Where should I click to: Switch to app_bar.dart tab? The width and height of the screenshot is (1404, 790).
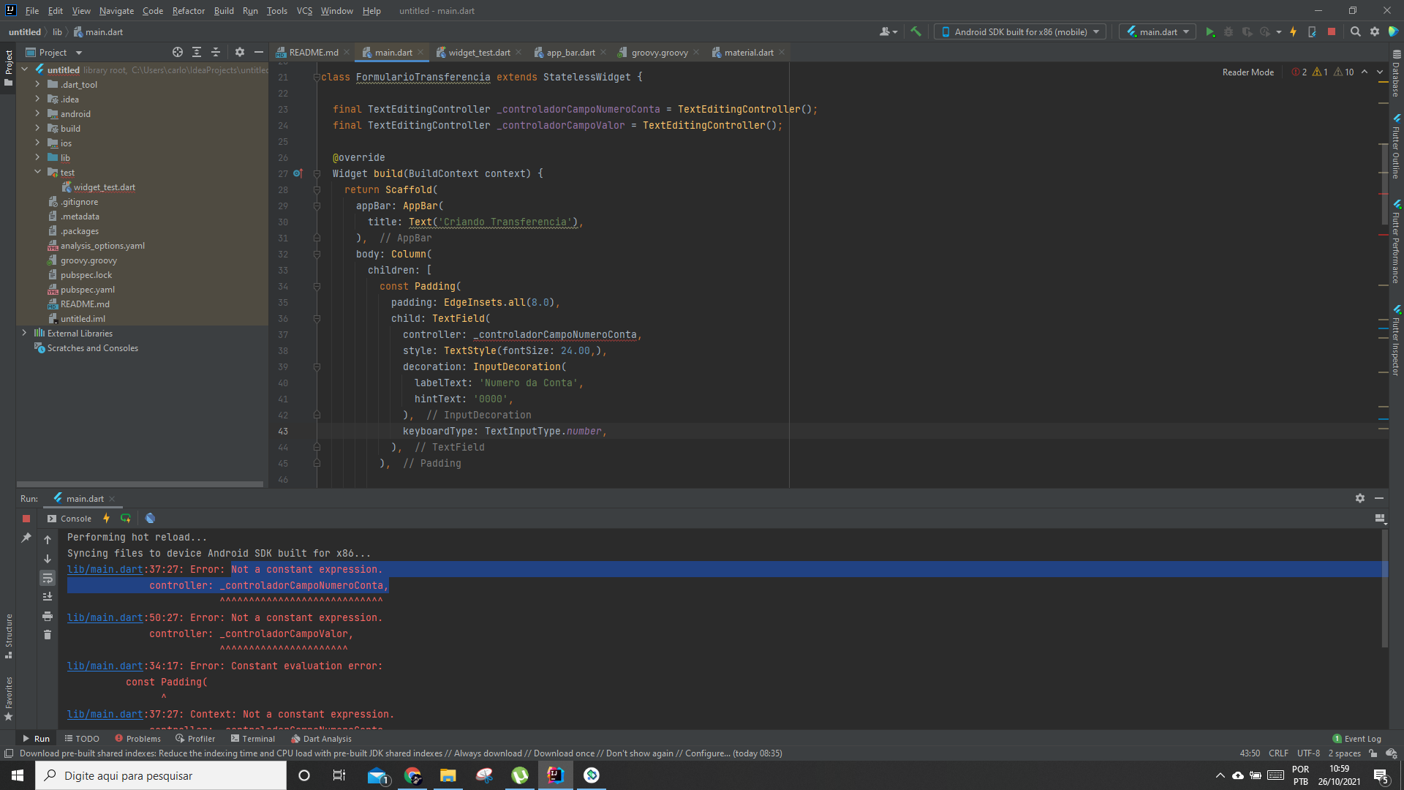571,52
